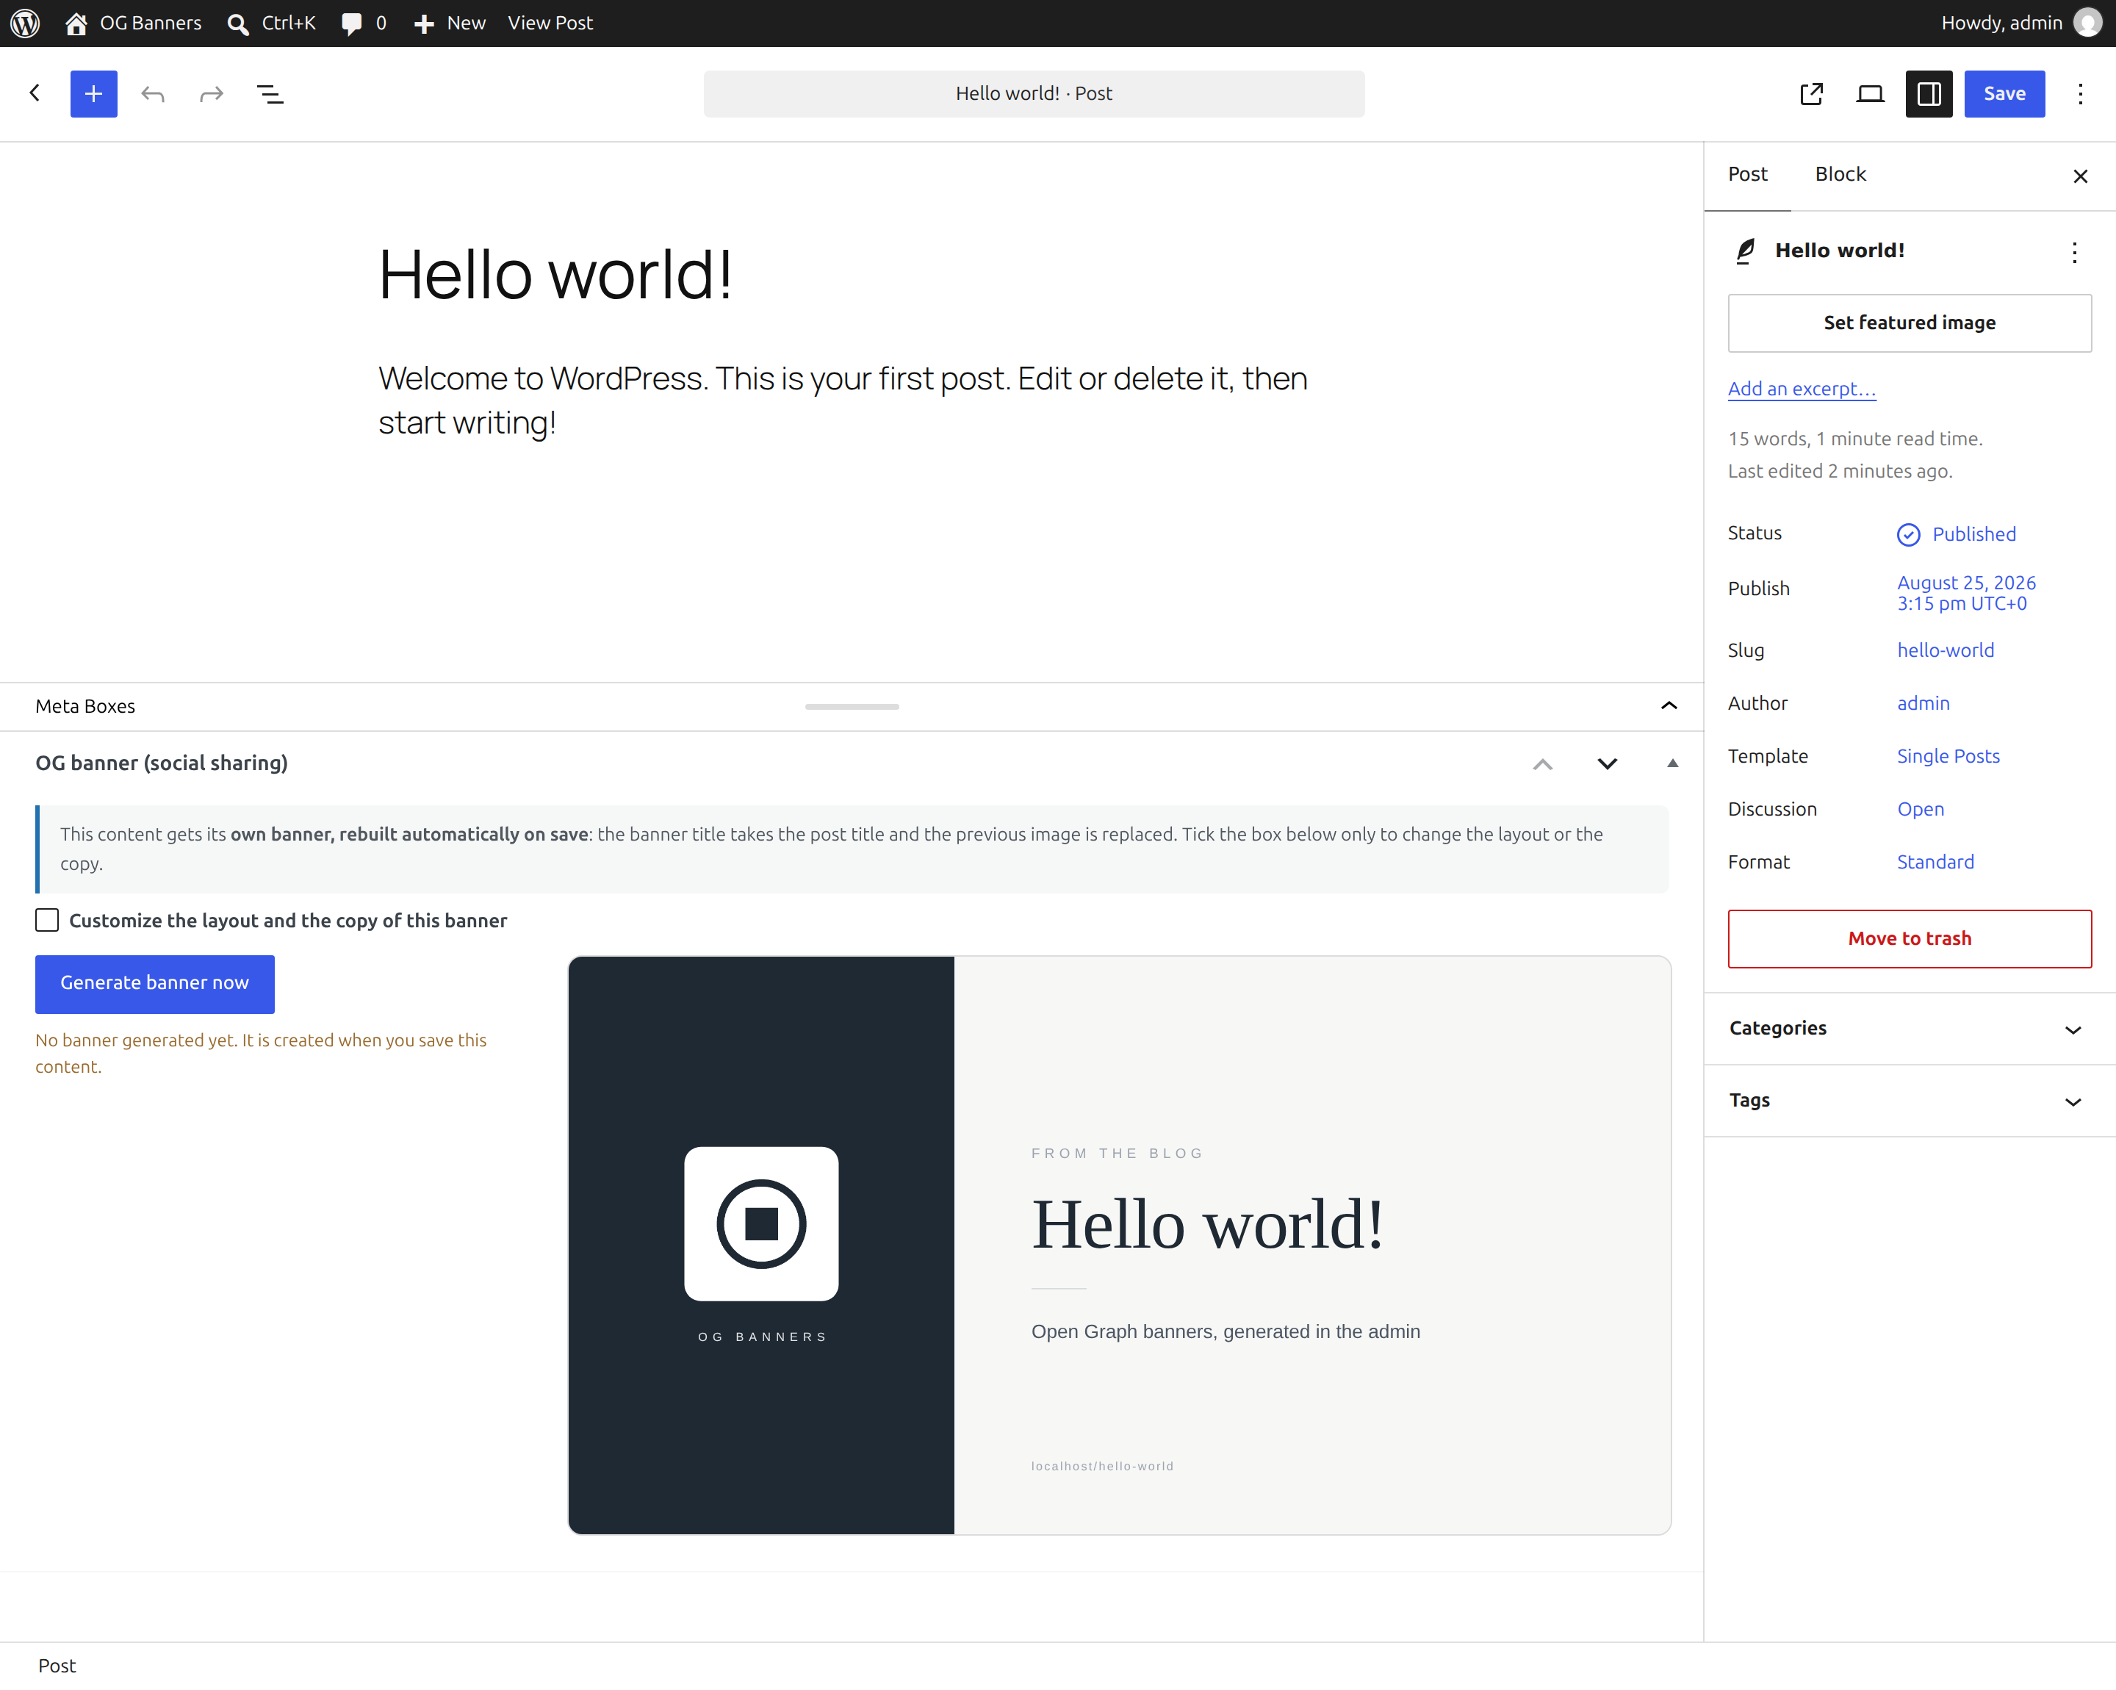Viewport: 2116px width, 1690px height.
Task: Collapse the OG banner meta box panel
Action: tap(1672, 763)
